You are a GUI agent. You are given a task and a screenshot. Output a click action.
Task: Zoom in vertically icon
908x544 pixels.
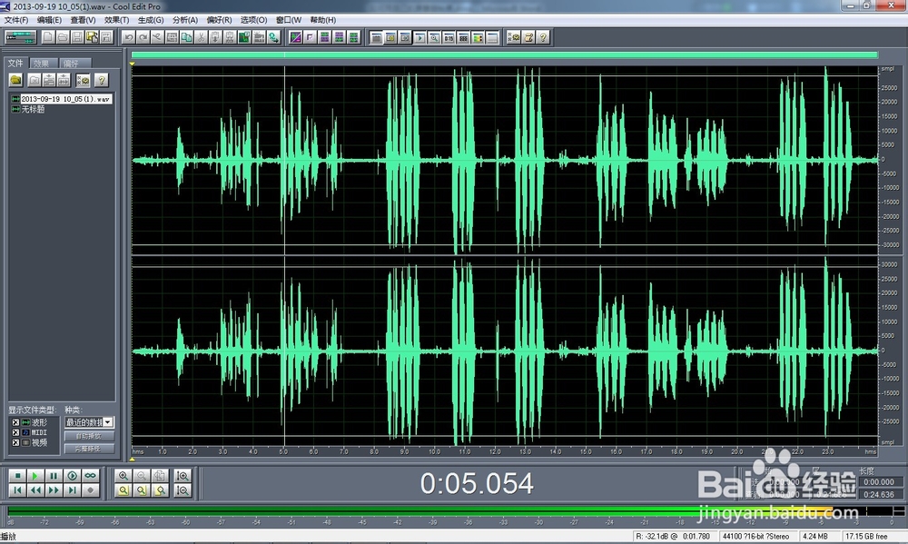tap(183, 476)
